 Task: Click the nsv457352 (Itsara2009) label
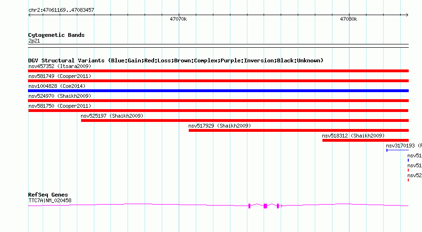(60, 66)
